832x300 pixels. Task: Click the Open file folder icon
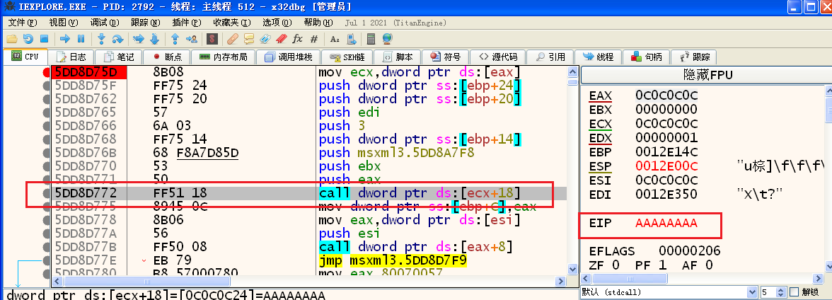pyautogui.click(x=12, y=39)
